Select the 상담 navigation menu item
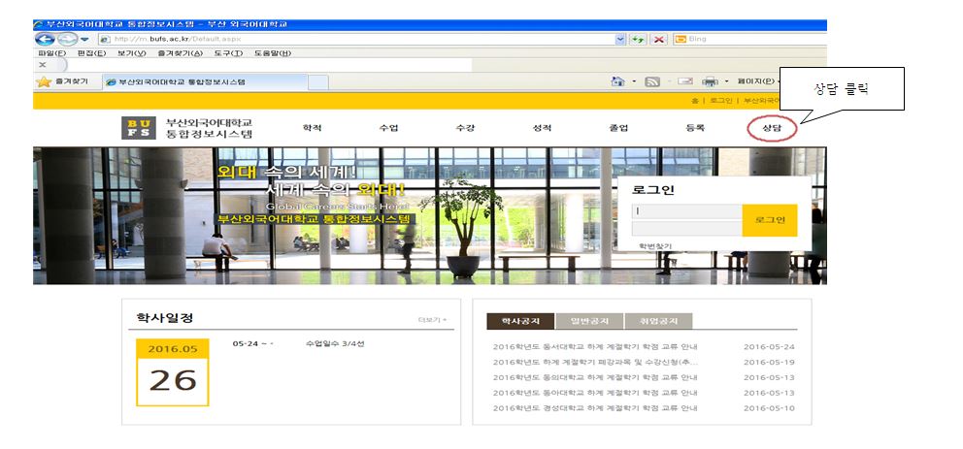 [772, 128]
